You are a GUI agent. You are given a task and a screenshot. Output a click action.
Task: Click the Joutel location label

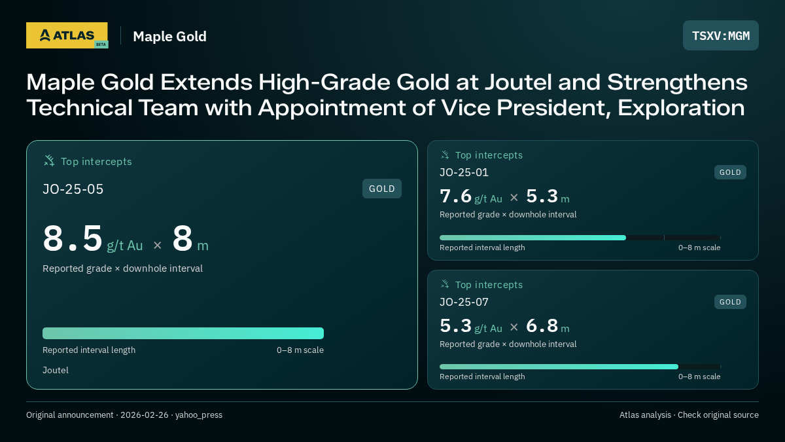[56, 370]
